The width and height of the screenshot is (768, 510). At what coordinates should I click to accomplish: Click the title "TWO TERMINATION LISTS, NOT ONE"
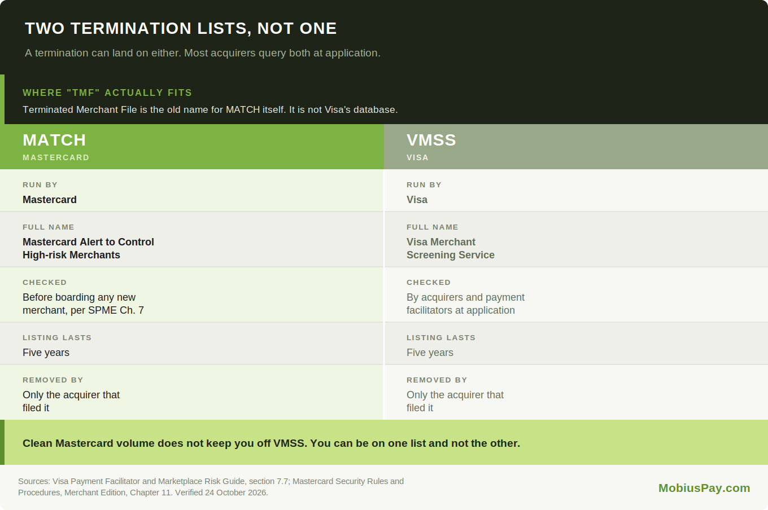(181, 28)
